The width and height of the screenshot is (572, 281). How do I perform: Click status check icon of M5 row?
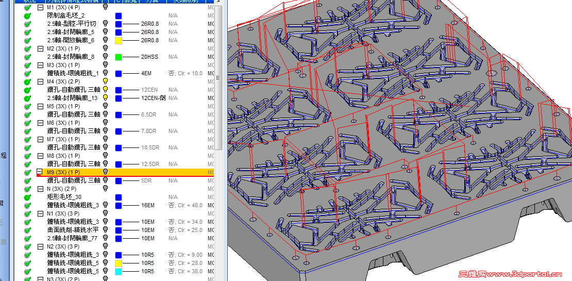point(27,107)
